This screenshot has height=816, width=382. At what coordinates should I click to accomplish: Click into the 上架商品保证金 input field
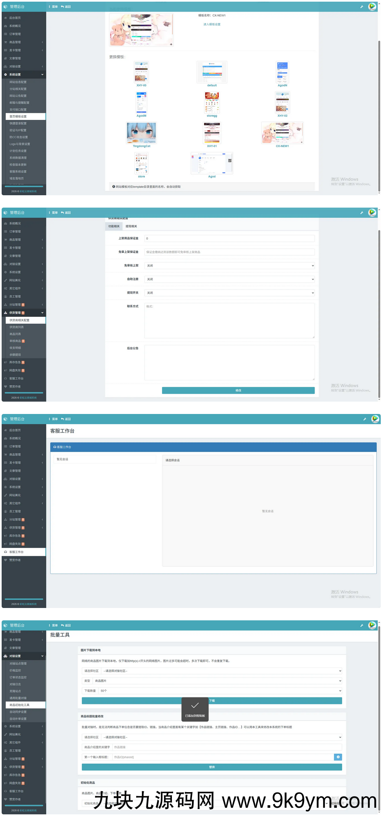[x=229, y=238]
